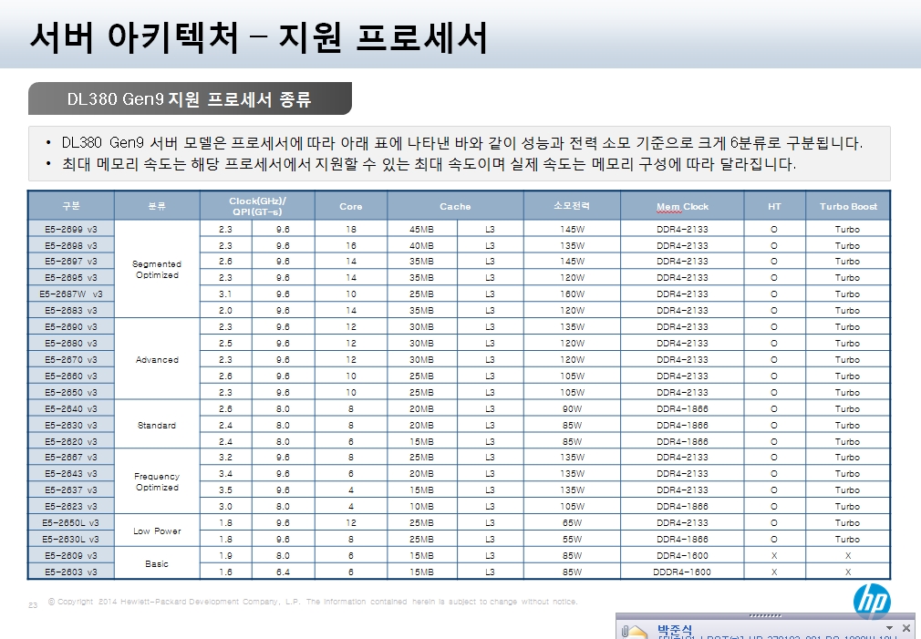Select the E5-2699 v3 cell

pos(71,229)
